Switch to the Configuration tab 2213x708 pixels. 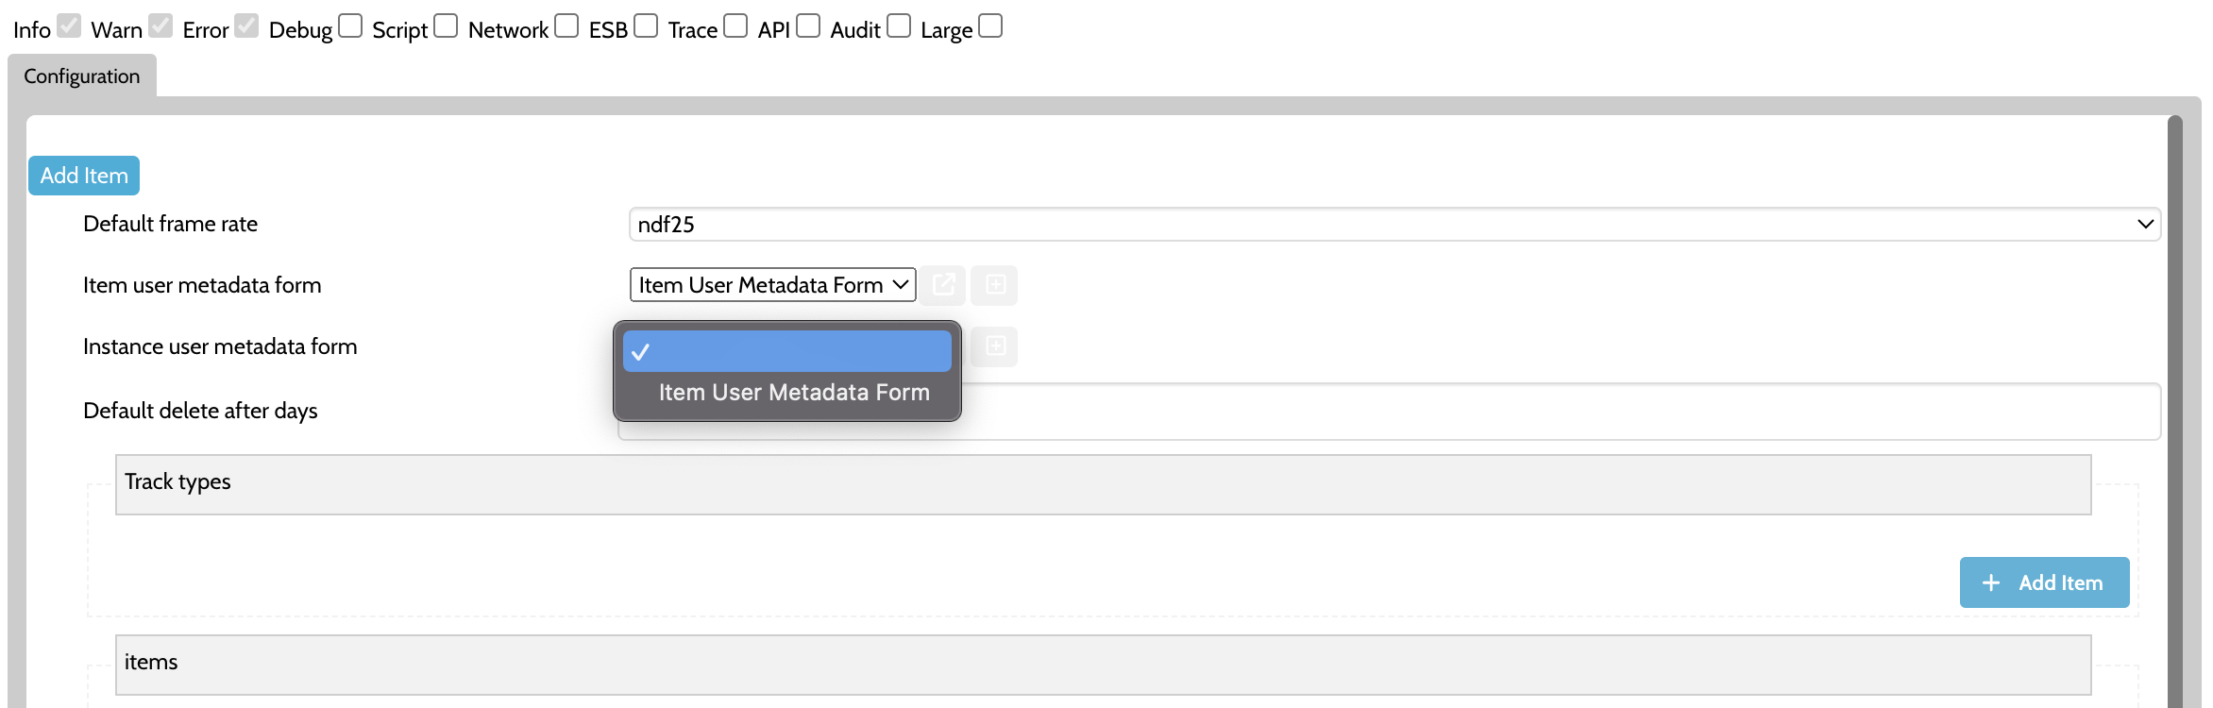click(82, 76)
